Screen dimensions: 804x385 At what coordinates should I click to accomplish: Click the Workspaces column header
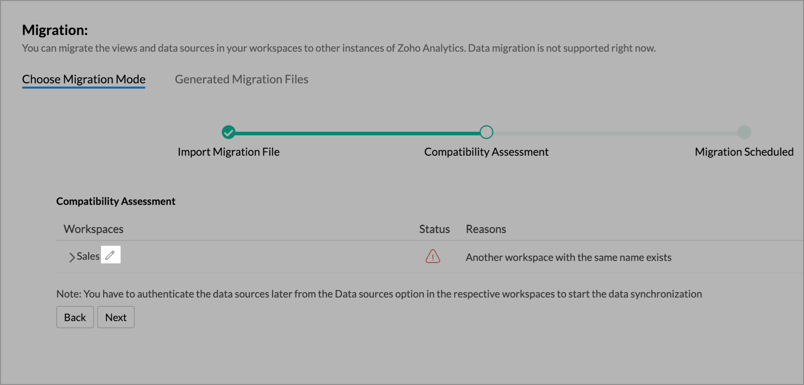(x=93, y=229)
